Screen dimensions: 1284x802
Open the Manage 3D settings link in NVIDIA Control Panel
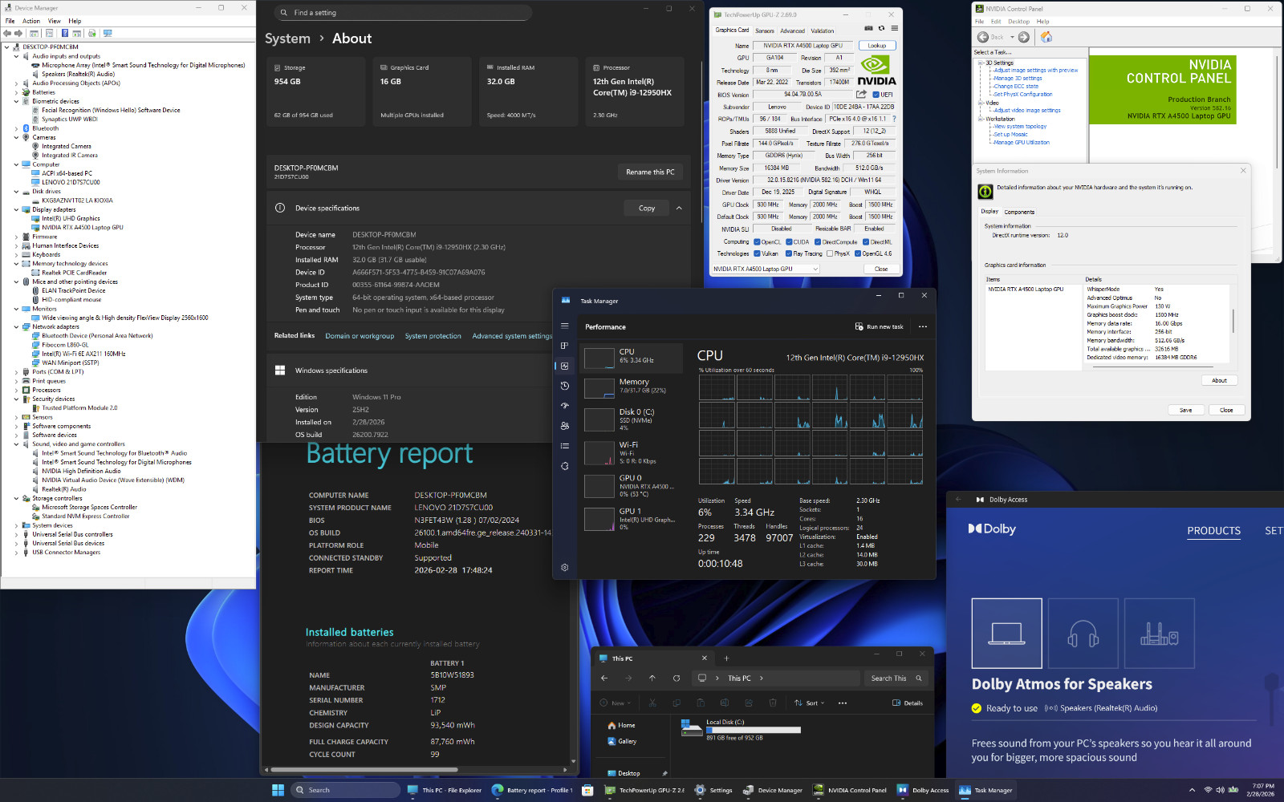[x=1018, y=79]
